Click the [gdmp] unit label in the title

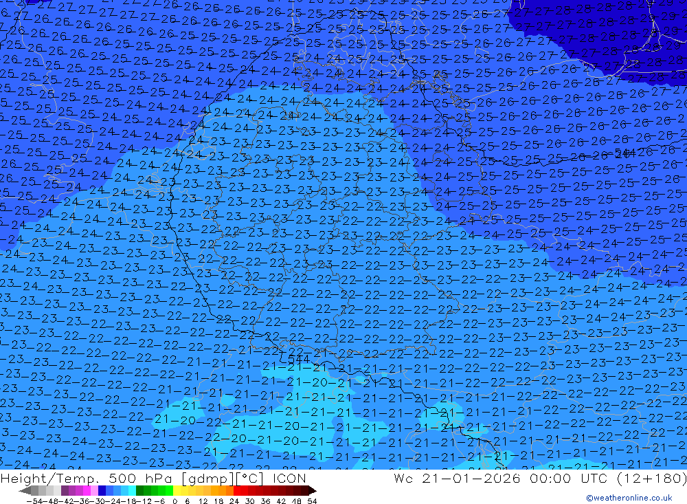[x=209, y=478]
